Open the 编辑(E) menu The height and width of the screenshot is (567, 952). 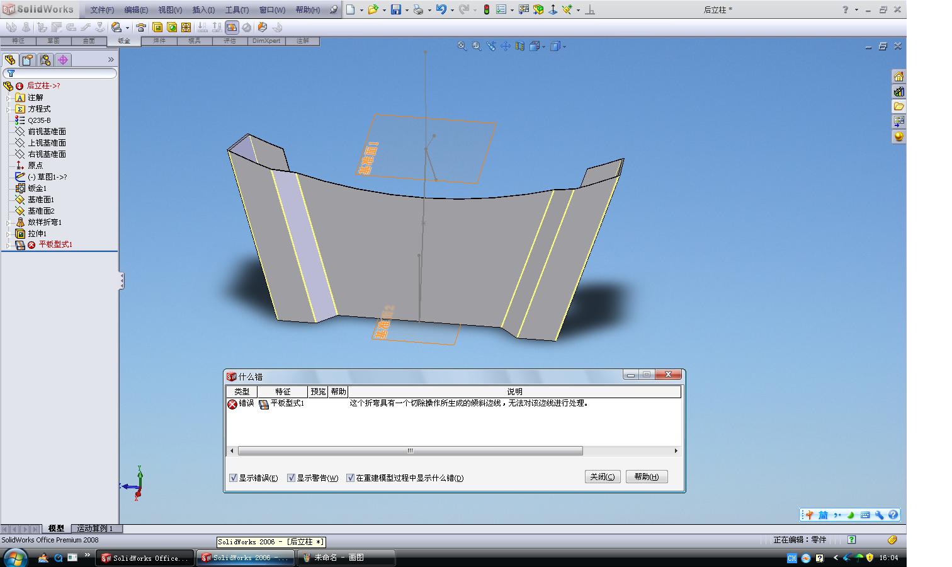[x=136, y=10]
